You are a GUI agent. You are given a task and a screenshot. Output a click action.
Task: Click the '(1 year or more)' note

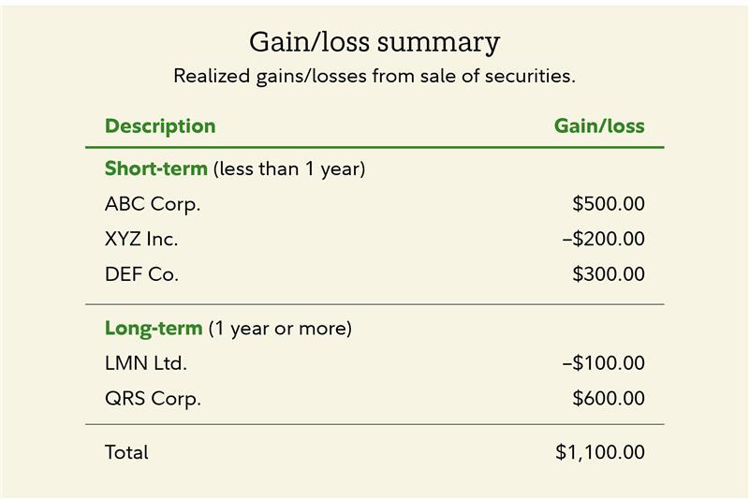(280, 329)
